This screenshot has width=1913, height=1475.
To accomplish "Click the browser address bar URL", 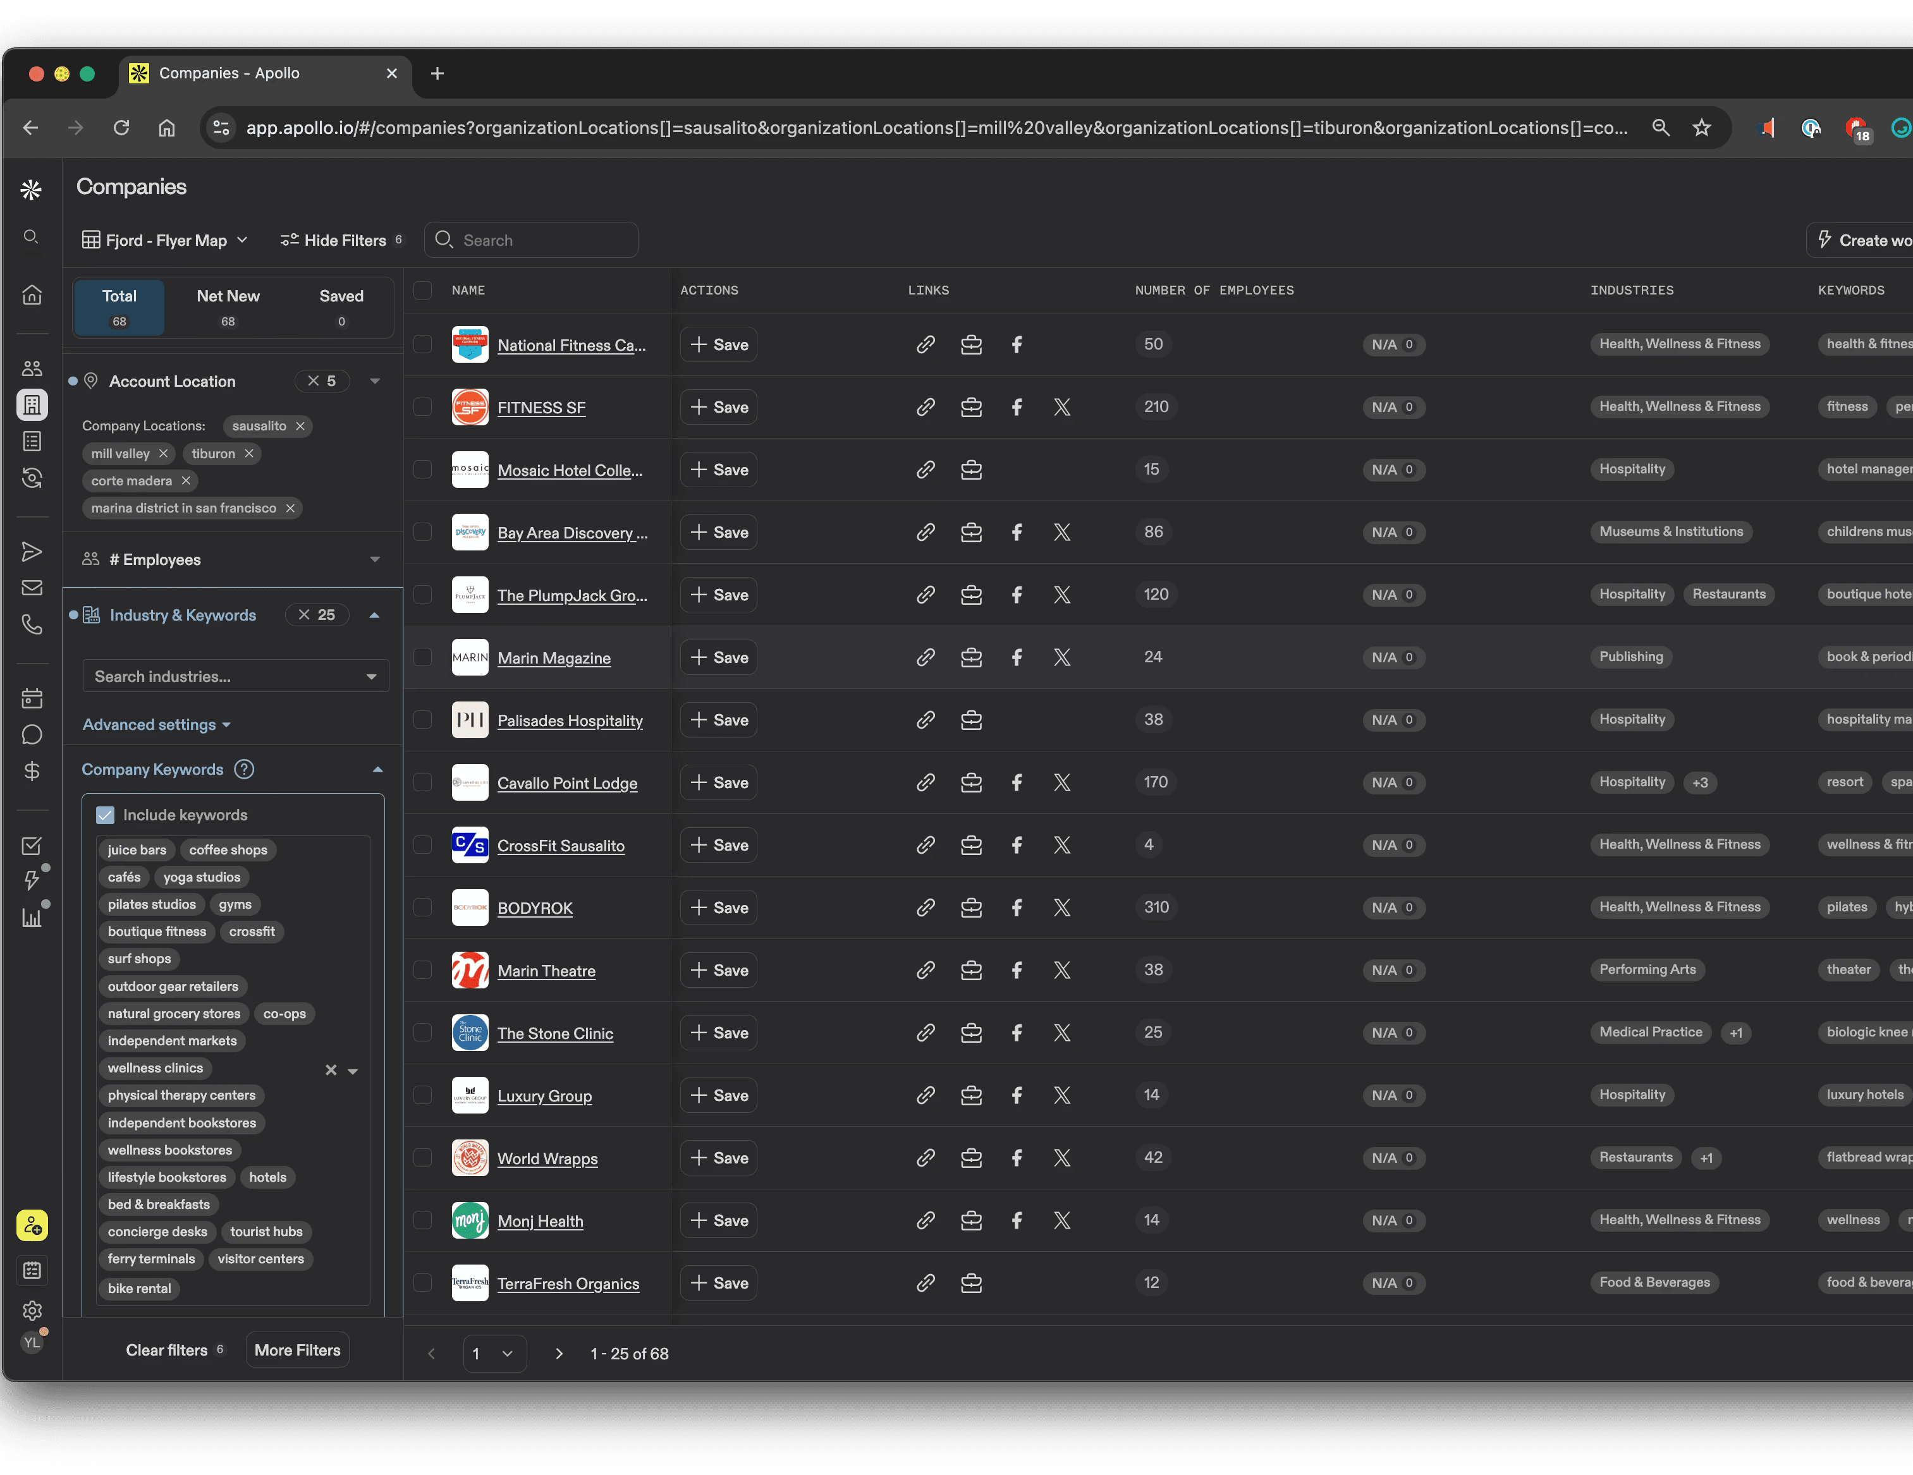I will pyautogui.click(x=936, y=128).
